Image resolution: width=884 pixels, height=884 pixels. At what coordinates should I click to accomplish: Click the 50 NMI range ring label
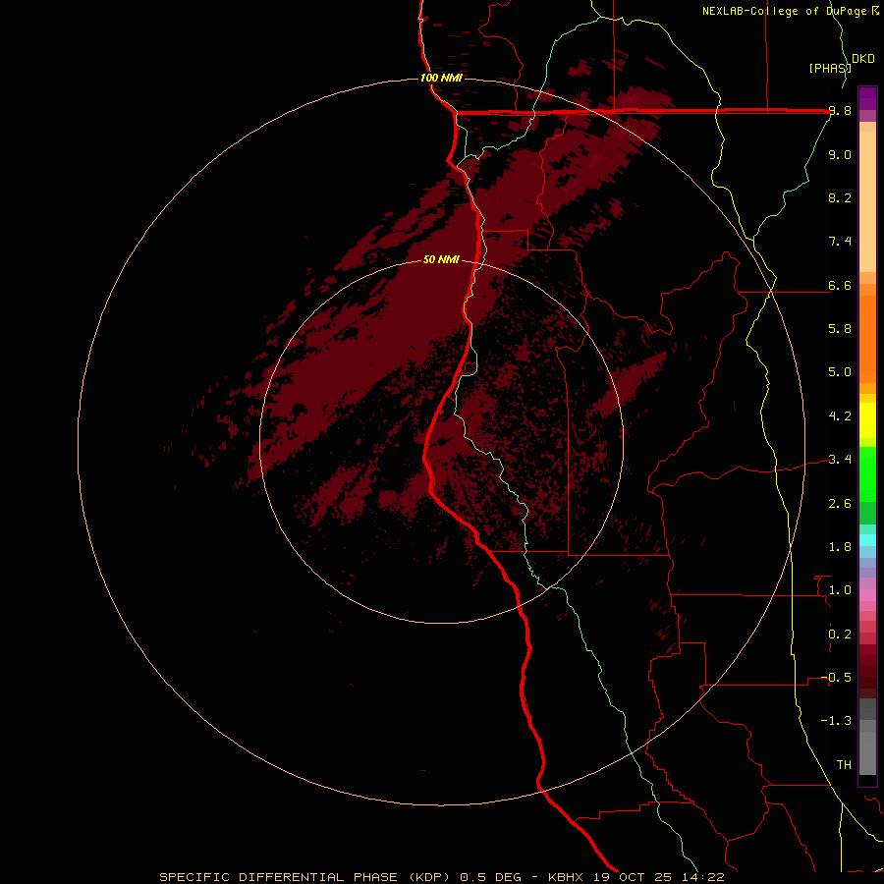pyautogui.click(x=441, y=259)
